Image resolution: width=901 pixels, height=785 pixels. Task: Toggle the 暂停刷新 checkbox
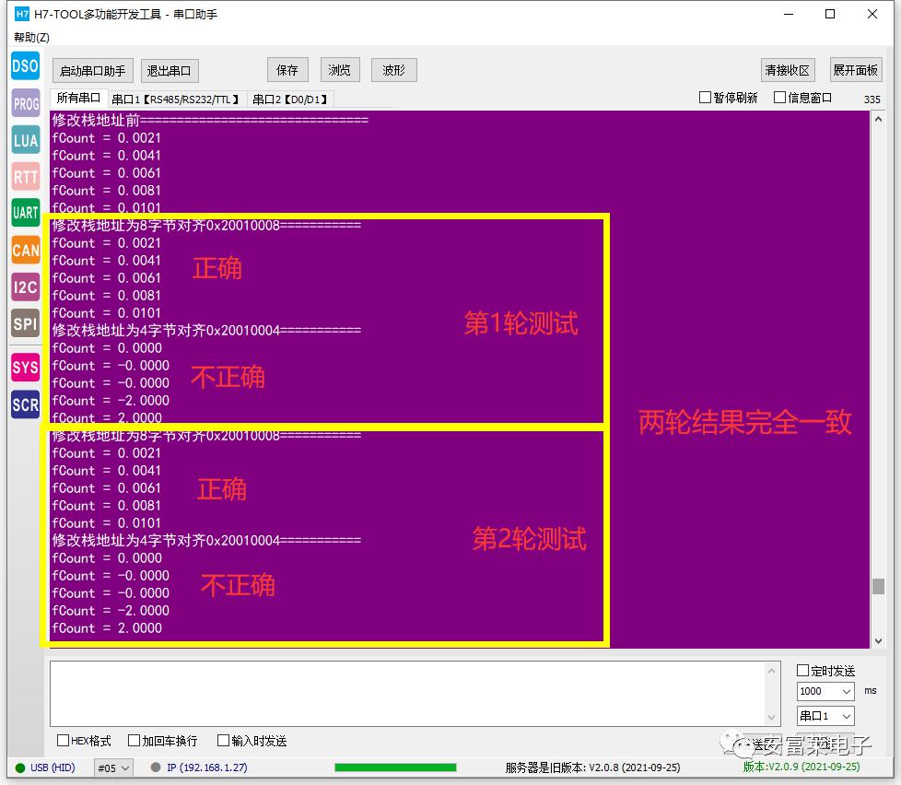tap(705, 97)
